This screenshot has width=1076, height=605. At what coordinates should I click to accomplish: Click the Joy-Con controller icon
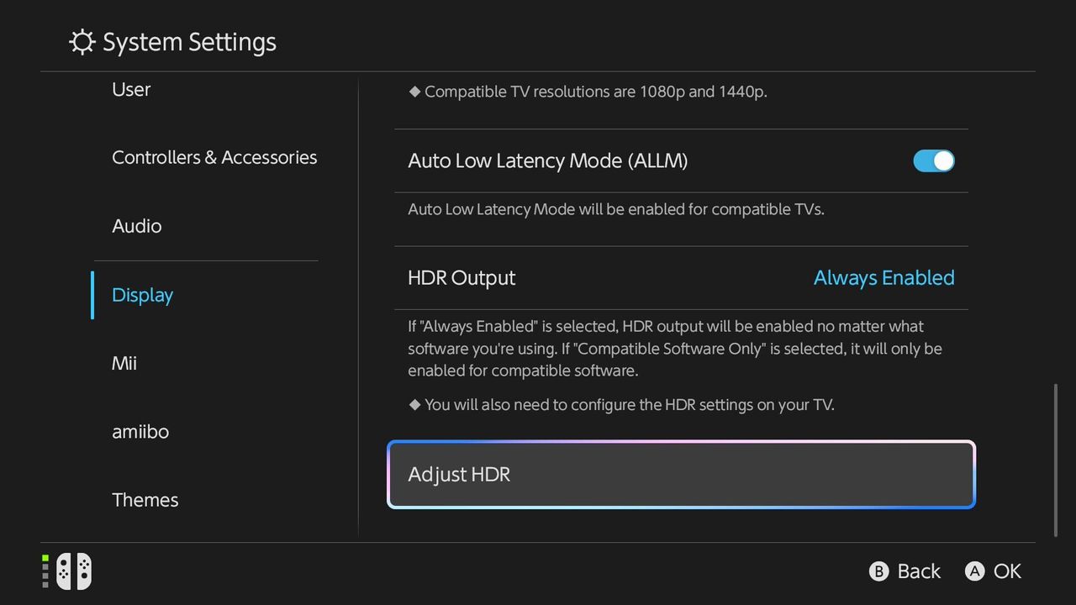74,571
